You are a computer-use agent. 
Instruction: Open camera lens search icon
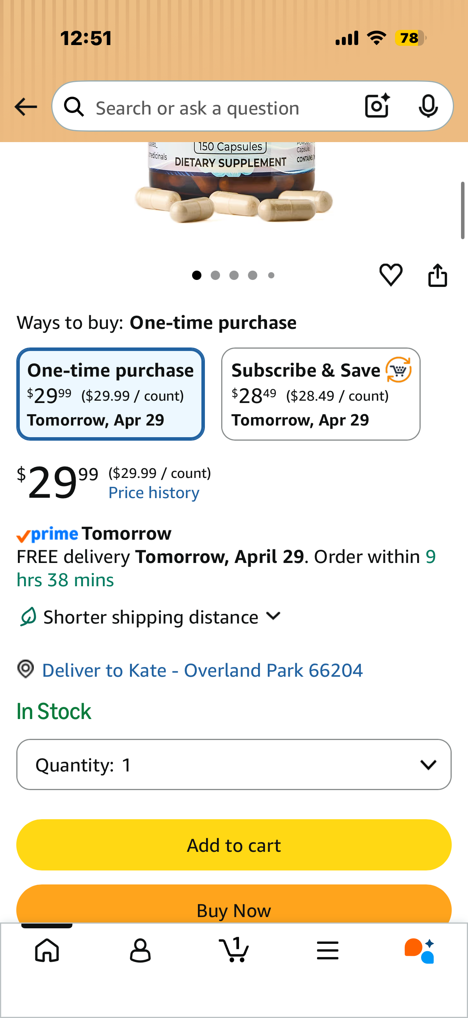(x=377, y=106)
